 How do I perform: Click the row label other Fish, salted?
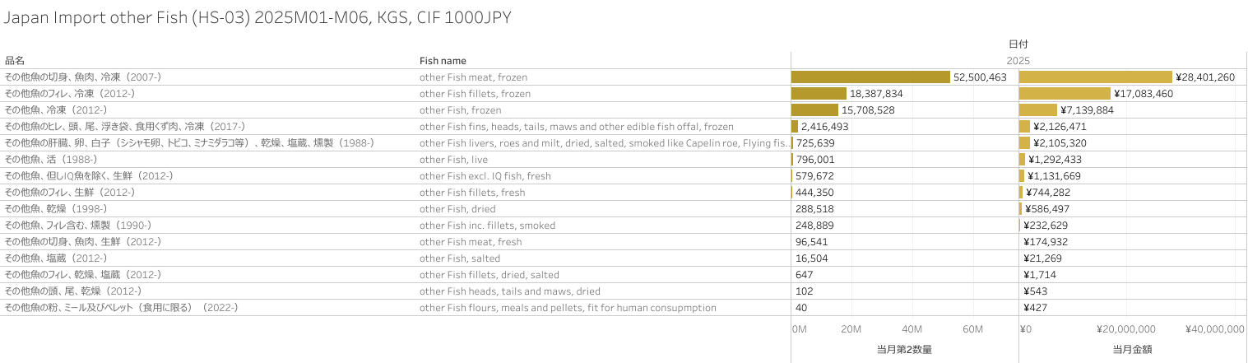coord(457,258)
